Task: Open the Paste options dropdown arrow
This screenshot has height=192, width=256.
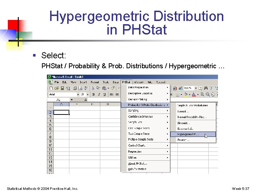Action: pos(108,88)
